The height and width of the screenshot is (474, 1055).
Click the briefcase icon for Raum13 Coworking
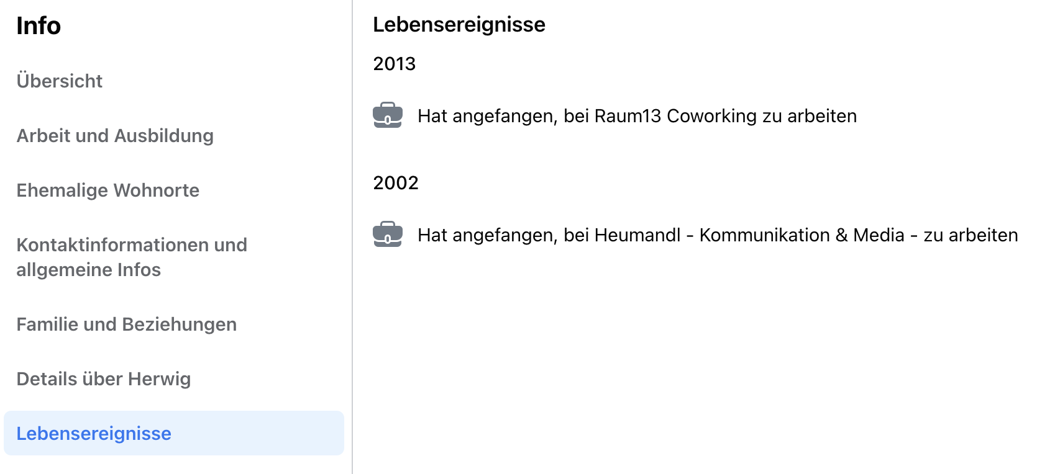point(388,115)
